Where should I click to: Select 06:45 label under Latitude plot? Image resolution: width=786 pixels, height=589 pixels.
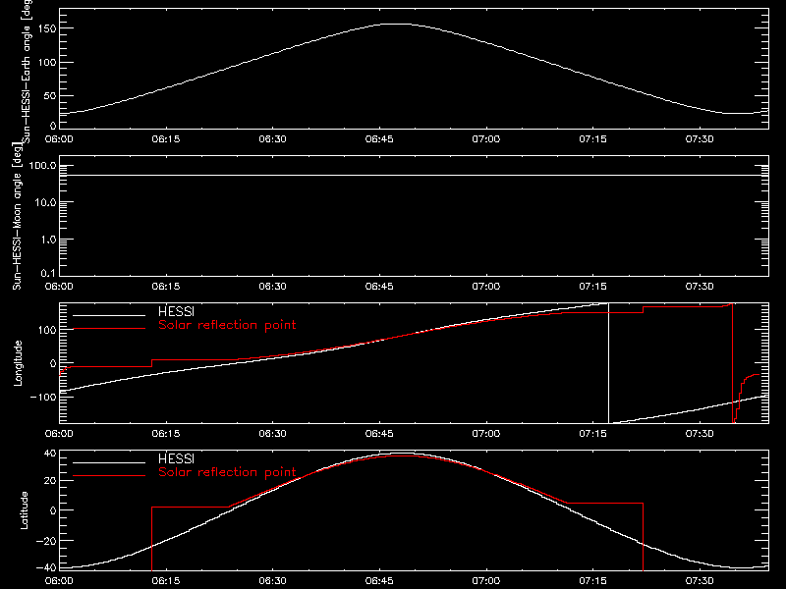(379, 580)
